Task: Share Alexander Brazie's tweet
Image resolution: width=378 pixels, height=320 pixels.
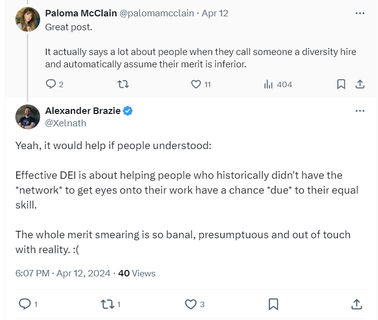Action: [356, 304]
